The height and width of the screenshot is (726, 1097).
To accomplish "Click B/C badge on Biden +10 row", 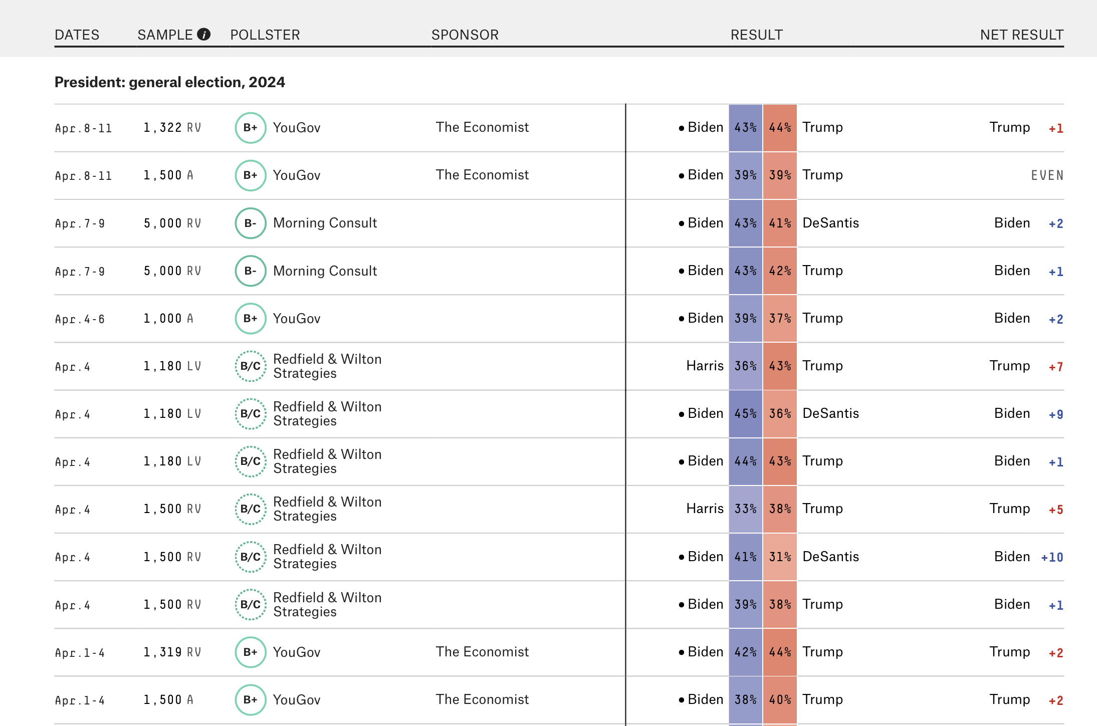I will [x=250, y=557].
